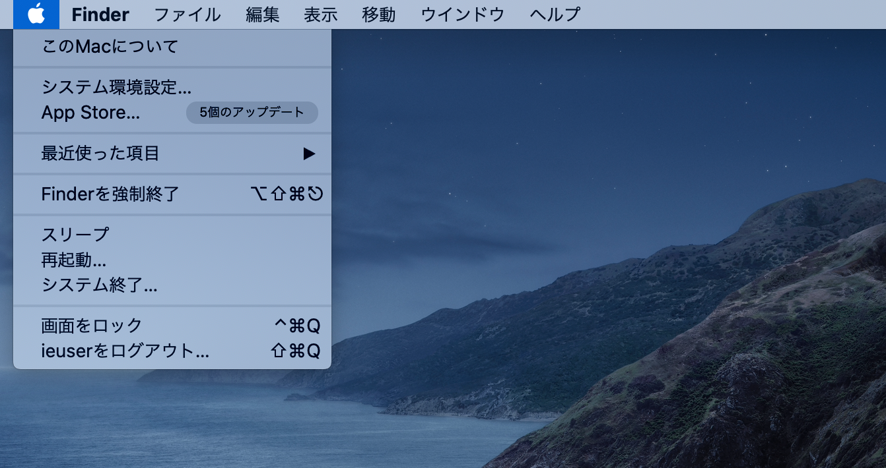Screen dimensions: 886x468
Task: Open the ウインドウ menu
Action: (463, 14)
